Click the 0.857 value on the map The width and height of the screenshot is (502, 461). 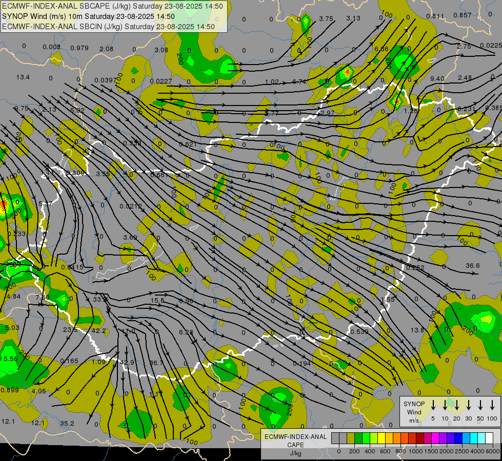(463, 15)
